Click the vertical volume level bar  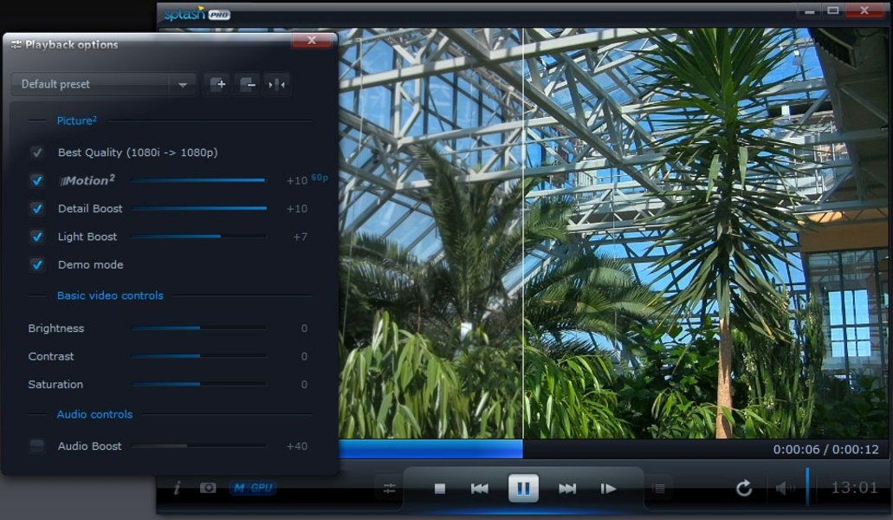807,487
